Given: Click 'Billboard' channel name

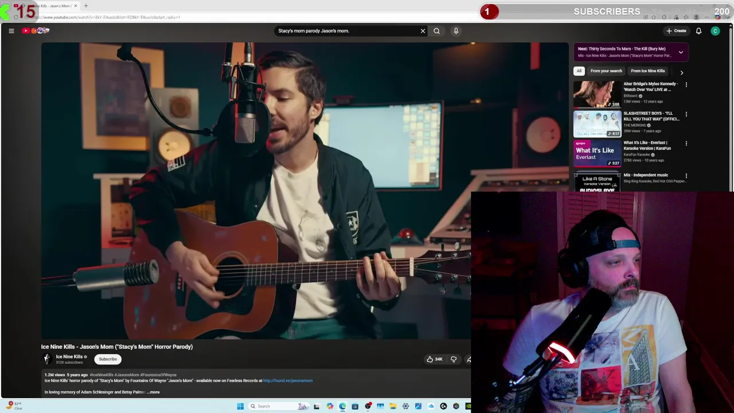Looking at the screenshot, I should (x=630, y=96).
